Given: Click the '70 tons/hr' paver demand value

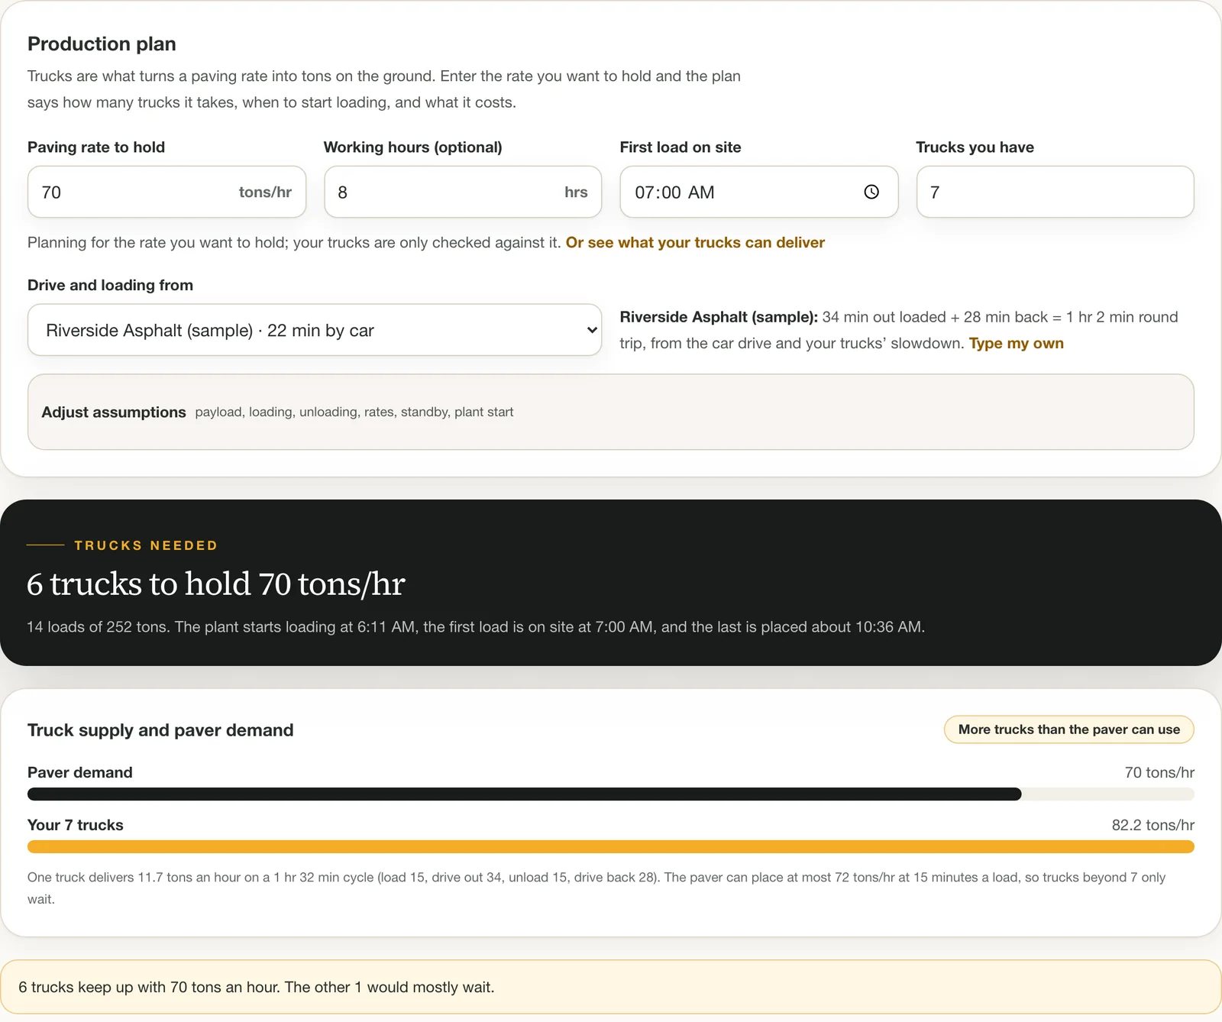Looking at the screenshot, I should point(1159,772).
